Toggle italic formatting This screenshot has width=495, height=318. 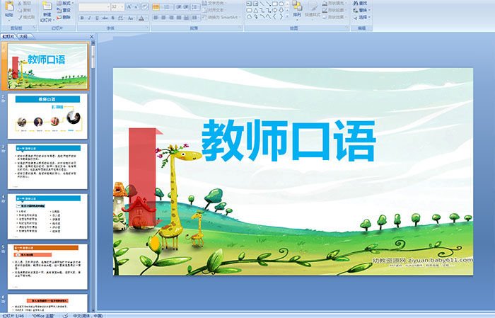pos(89,18)
